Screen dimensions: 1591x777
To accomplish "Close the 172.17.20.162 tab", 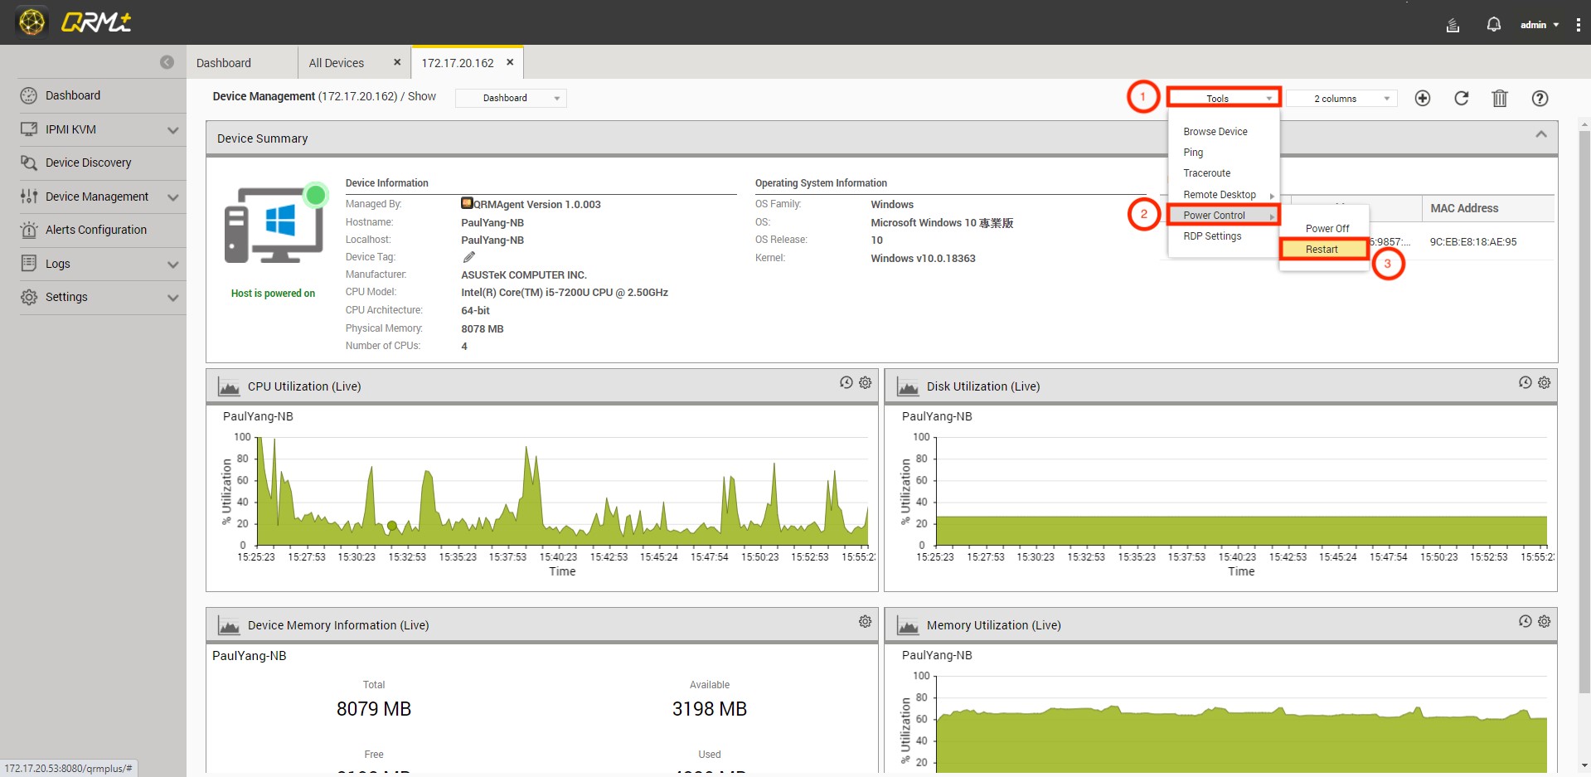I will pyautogui.click(x=510, y=62).
